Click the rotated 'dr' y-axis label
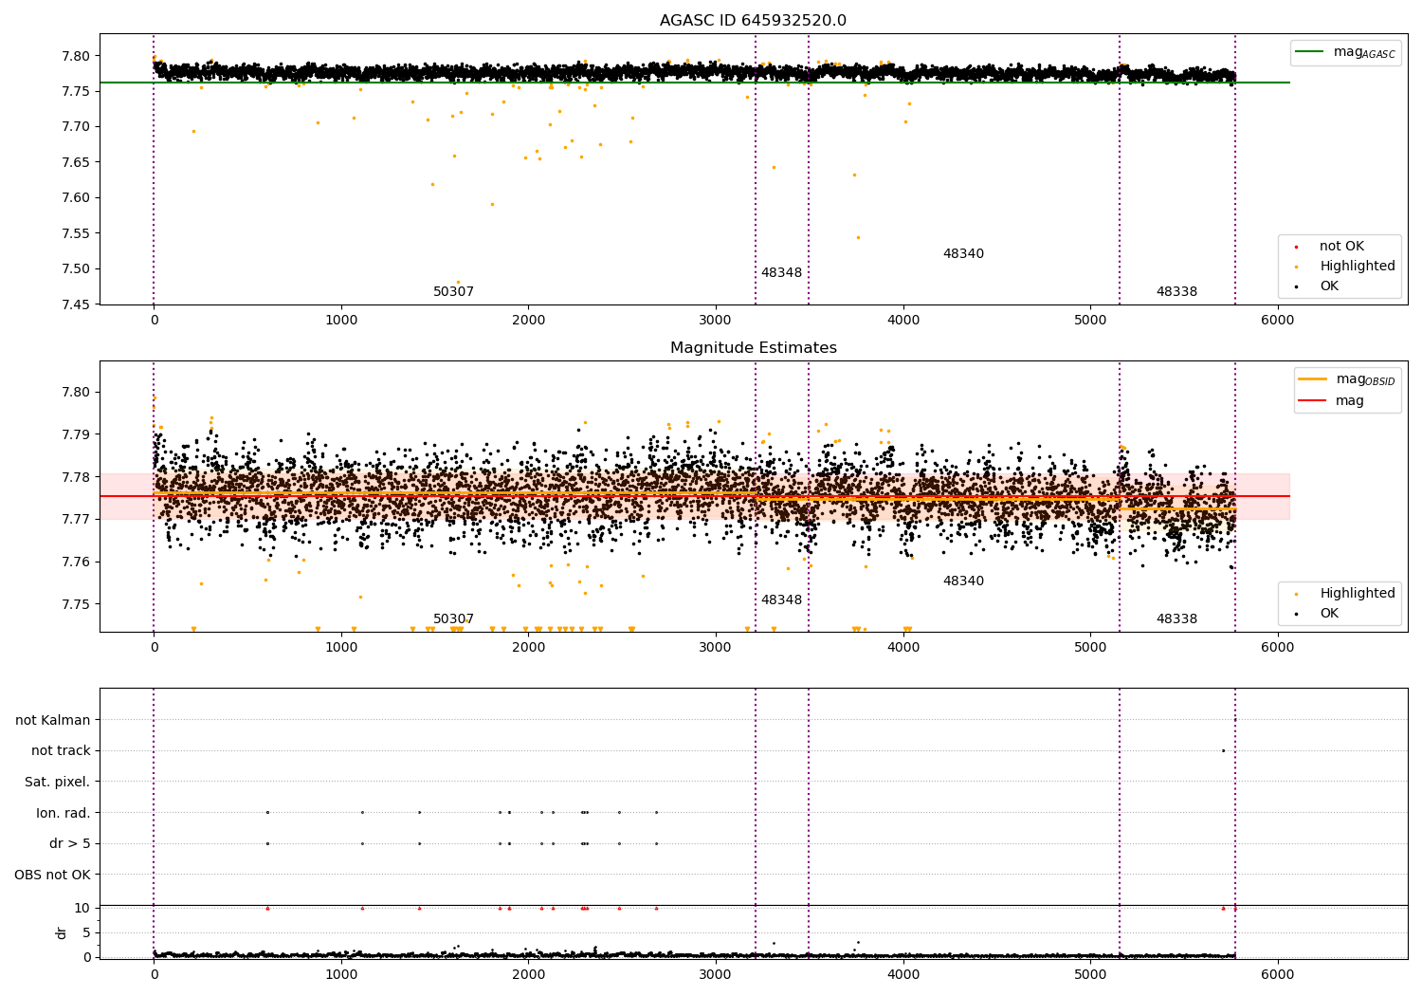 pos(62,932)
